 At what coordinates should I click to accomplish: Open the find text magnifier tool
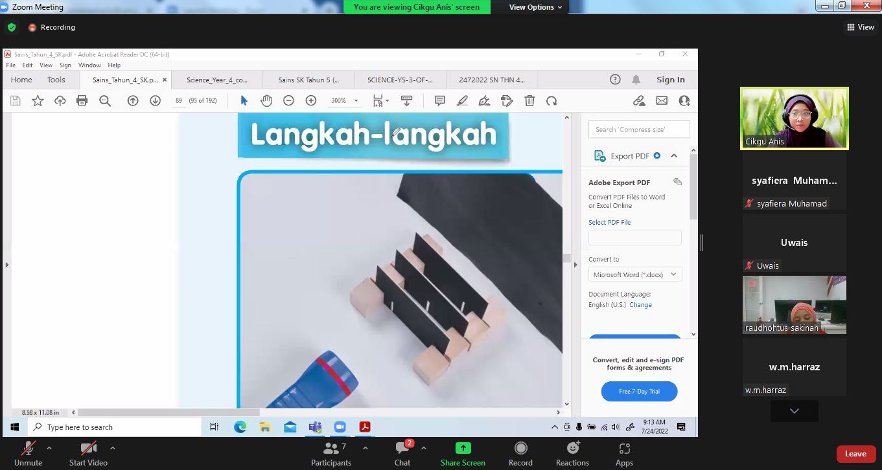[105, 100]
